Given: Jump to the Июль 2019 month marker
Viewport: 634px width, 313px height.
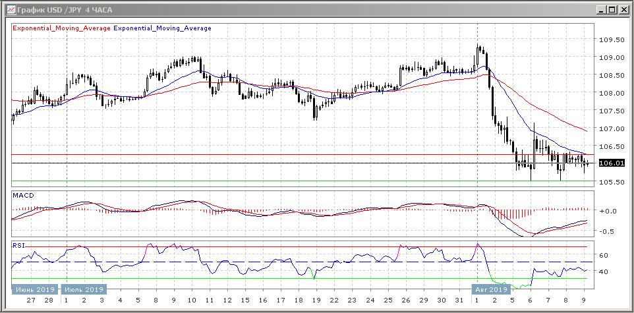Looking at the screenshot, I should (83, 289).
